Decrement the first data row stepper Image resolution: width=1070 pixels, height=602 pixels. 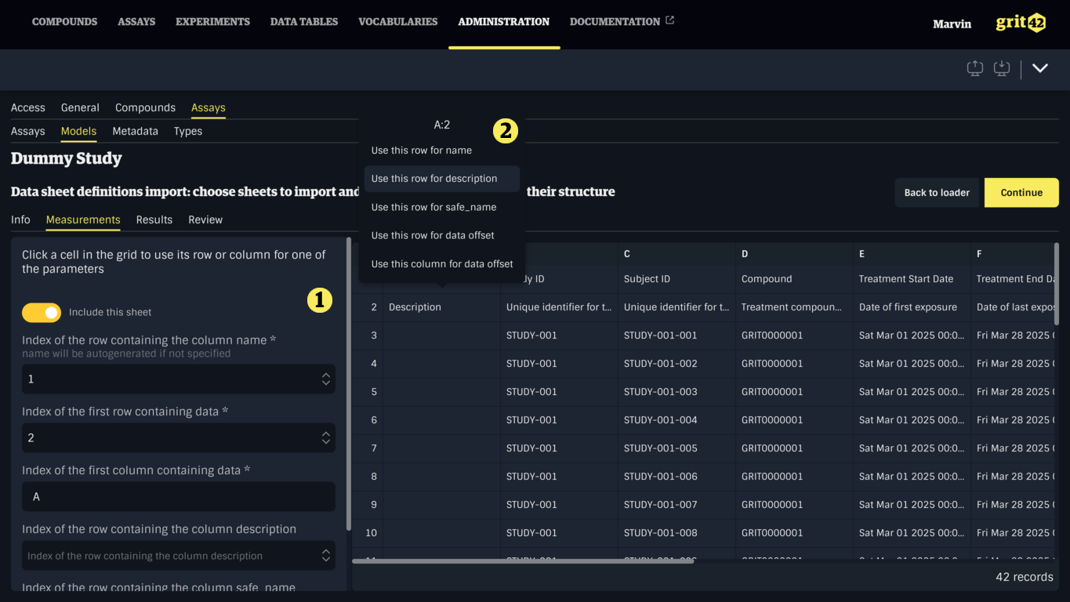pos(325,443)
